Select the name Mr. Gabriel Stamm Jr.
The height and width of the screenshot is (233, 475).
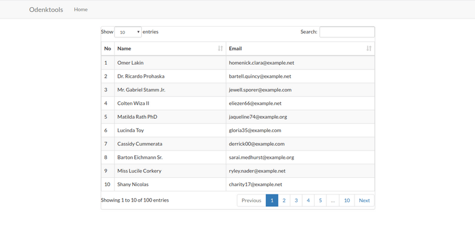(141, 90)
